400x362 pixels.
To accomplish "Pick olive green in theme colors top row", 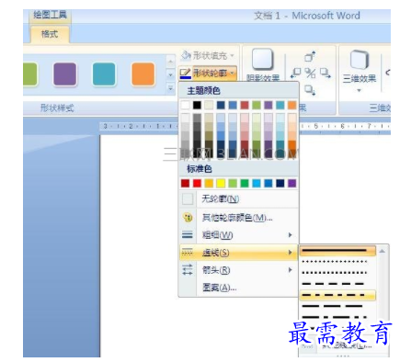I will pyautogui.click(x=257, y=105).
